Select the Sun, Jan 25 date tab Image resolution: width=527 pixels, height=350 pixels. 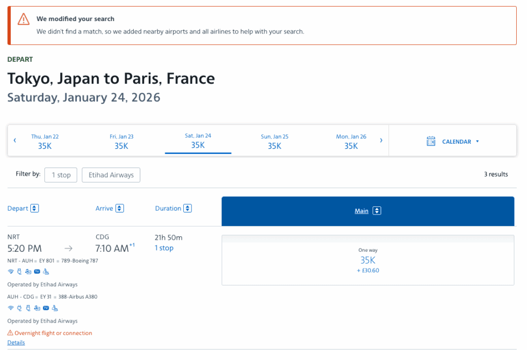pos(274,142)
